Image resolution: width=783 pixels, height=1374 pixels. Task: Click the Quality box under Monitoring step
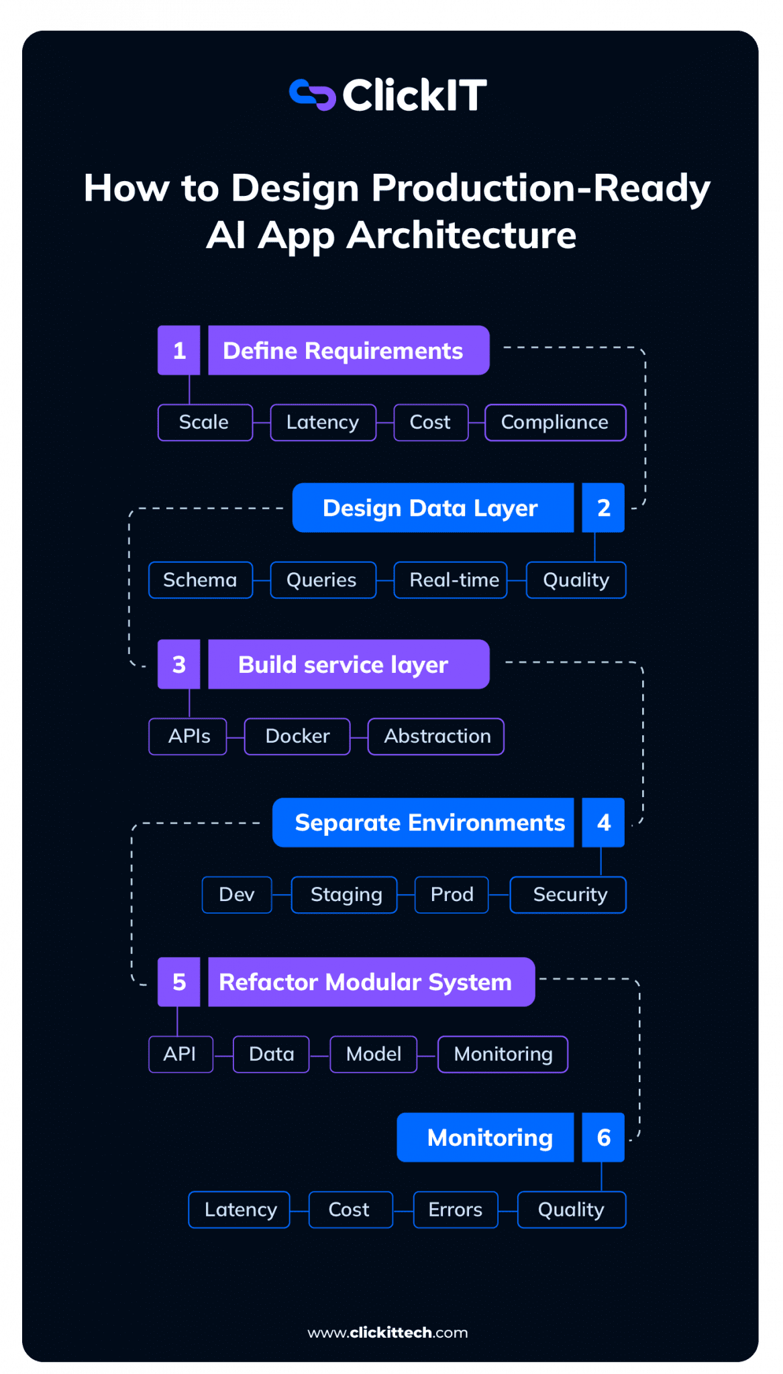[572, 1210]
